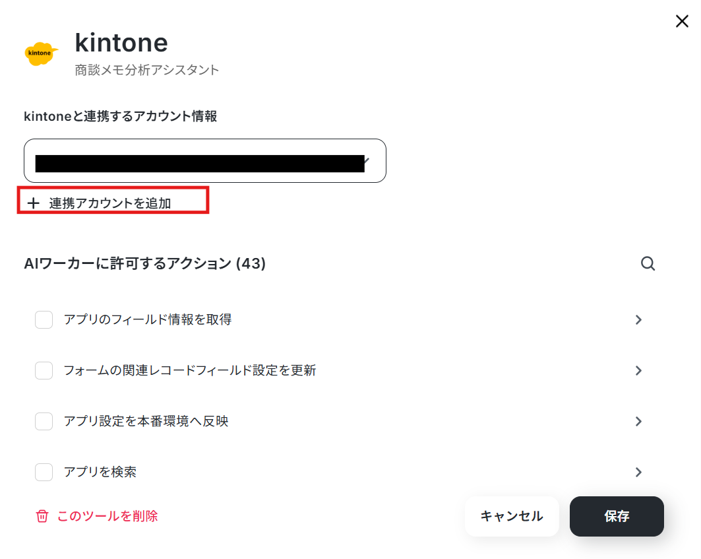Image resolution: width=701 pixels, height=559 pixels.
Task: Click the 保存 button
Action: [617, 516]
